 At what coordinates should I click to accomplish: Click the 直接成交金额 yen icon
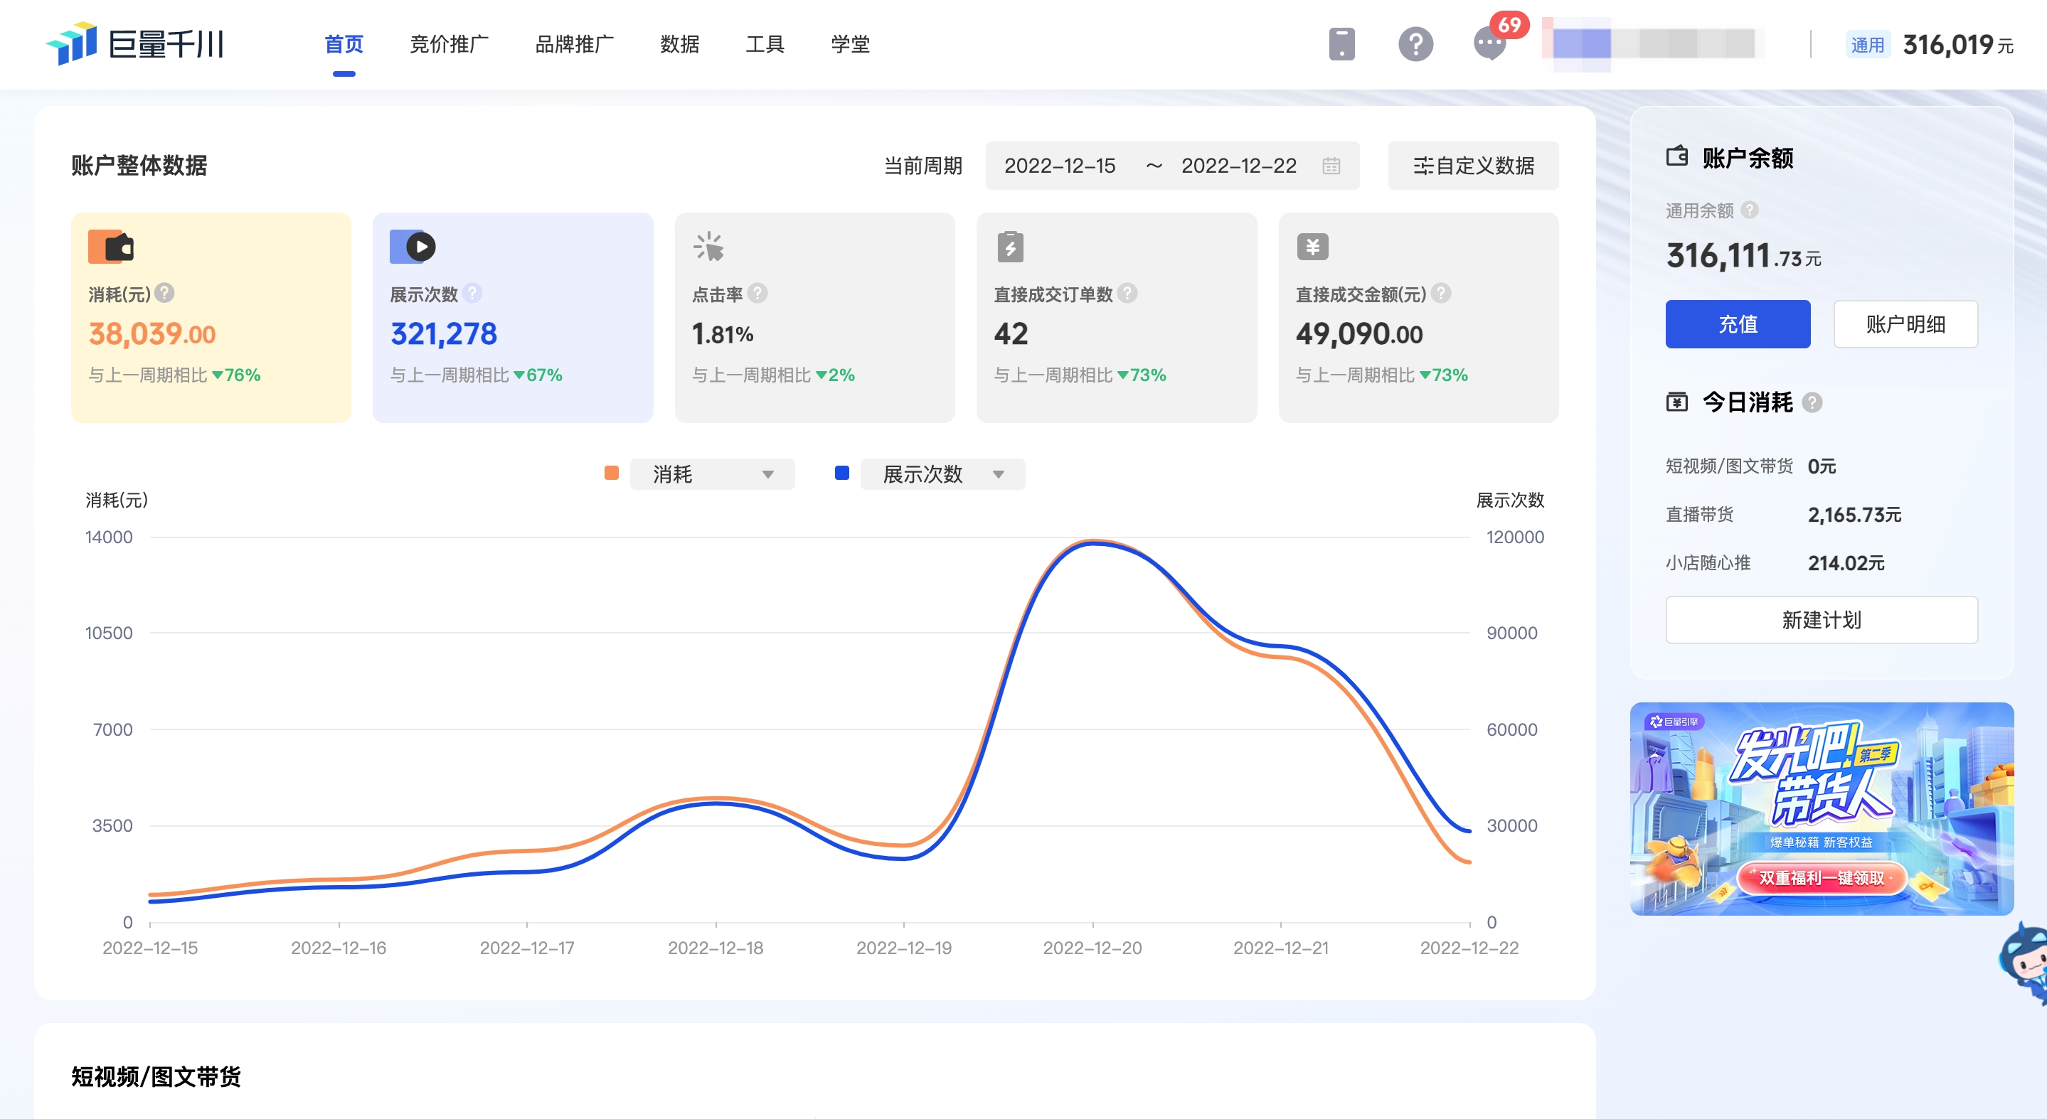point(1312,247)
